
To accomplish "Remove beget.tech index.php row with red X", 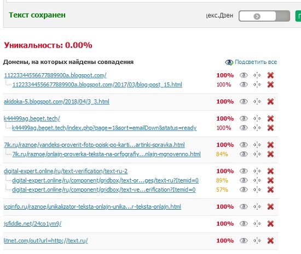I will coord(270,128).
